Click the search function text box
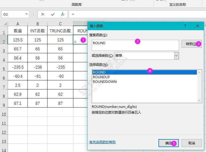 tap(135, 45)
